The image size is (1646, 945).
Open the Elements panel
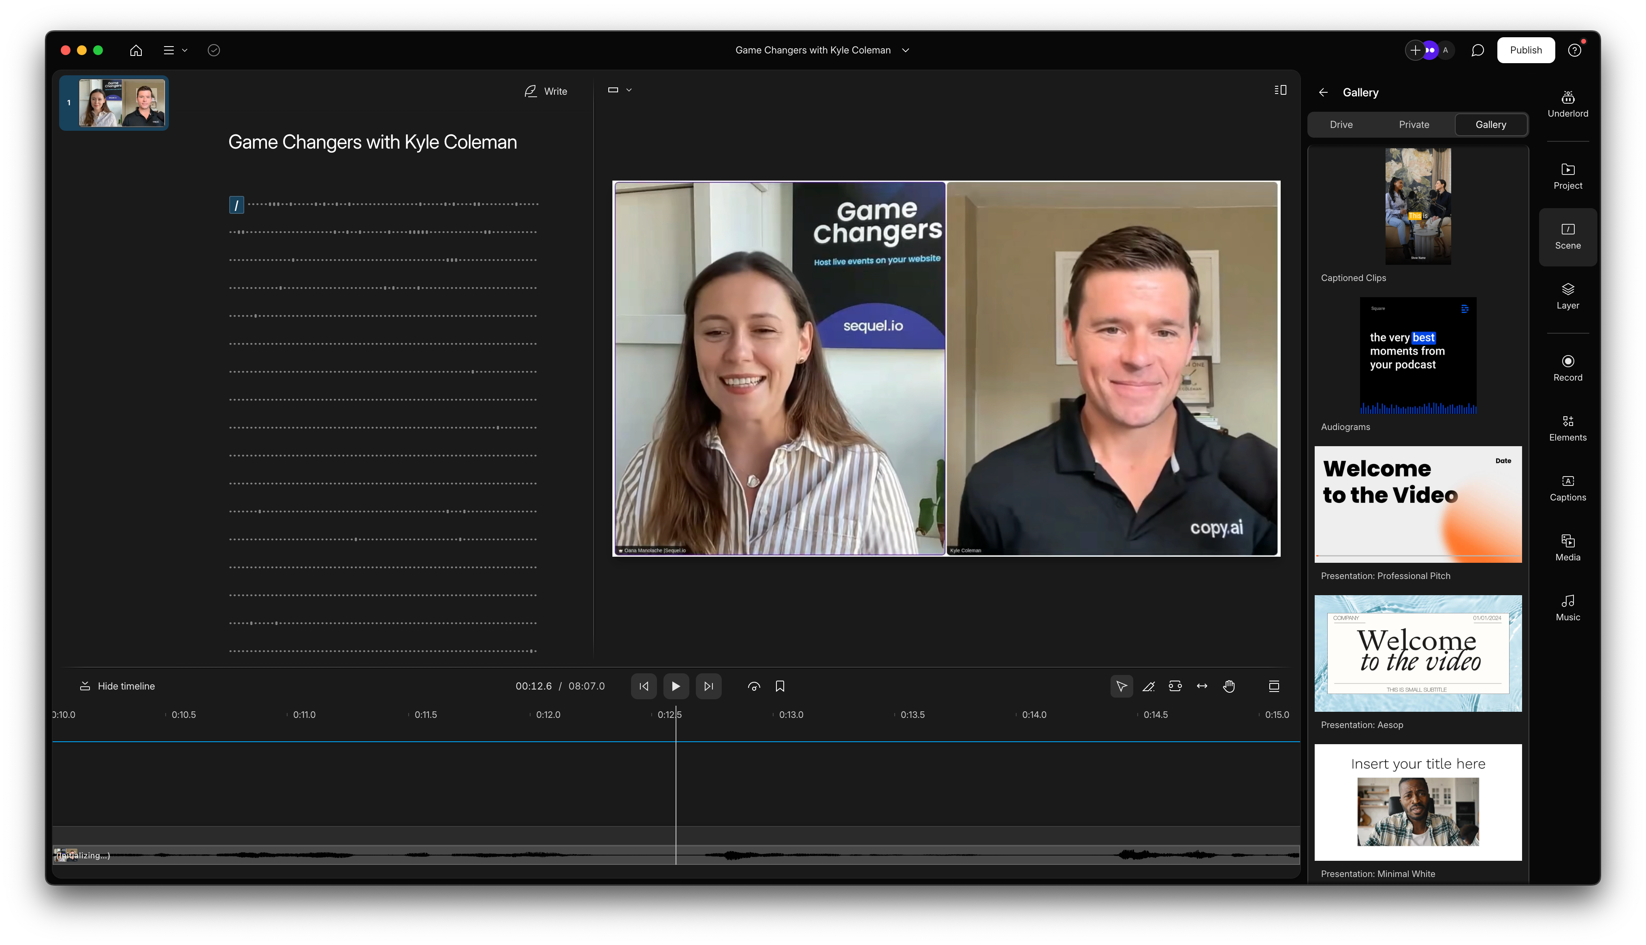[x=1567, y=428]
